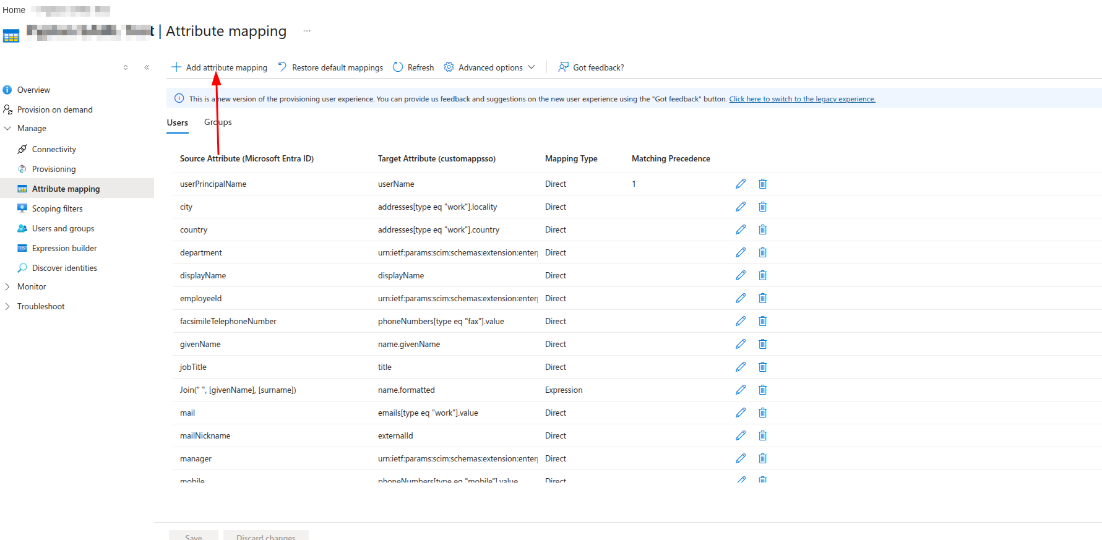1102x540 pixels.
Task: Delete the facsimileTelephoneNumber mapping
Action: pyautogui.click(x=762, y=321)
